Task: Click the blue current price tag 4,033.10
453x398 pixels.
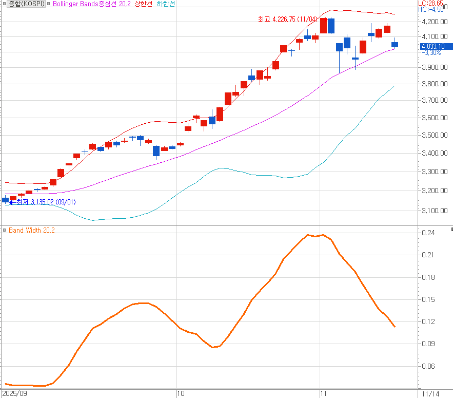Action: [436, 46]
